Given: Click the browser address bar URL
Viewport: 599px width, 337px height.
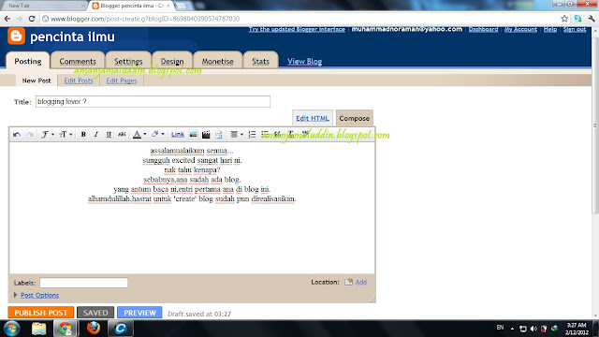Looking at the screenshot, I should [x=145, y=19].
